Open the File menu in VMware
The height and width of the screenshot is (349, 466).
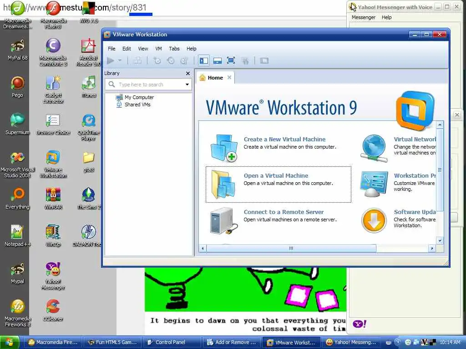coord(111,49)
